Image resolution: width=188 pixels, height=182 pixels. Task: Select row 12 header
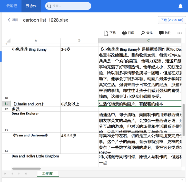(x=6, y=109)
